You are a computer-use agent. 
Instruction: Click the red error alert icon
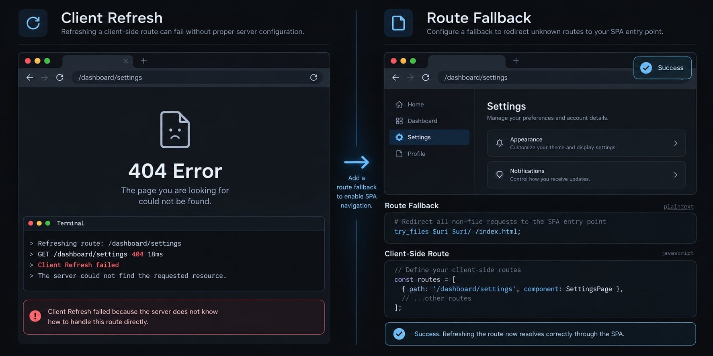coord(35,316)
